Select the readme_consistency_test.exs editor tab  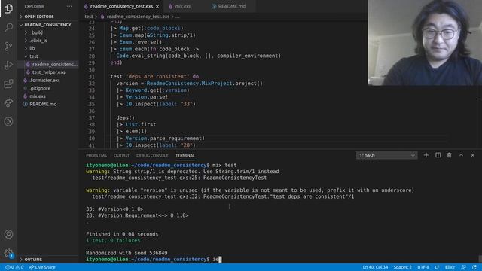click(121, 6)
